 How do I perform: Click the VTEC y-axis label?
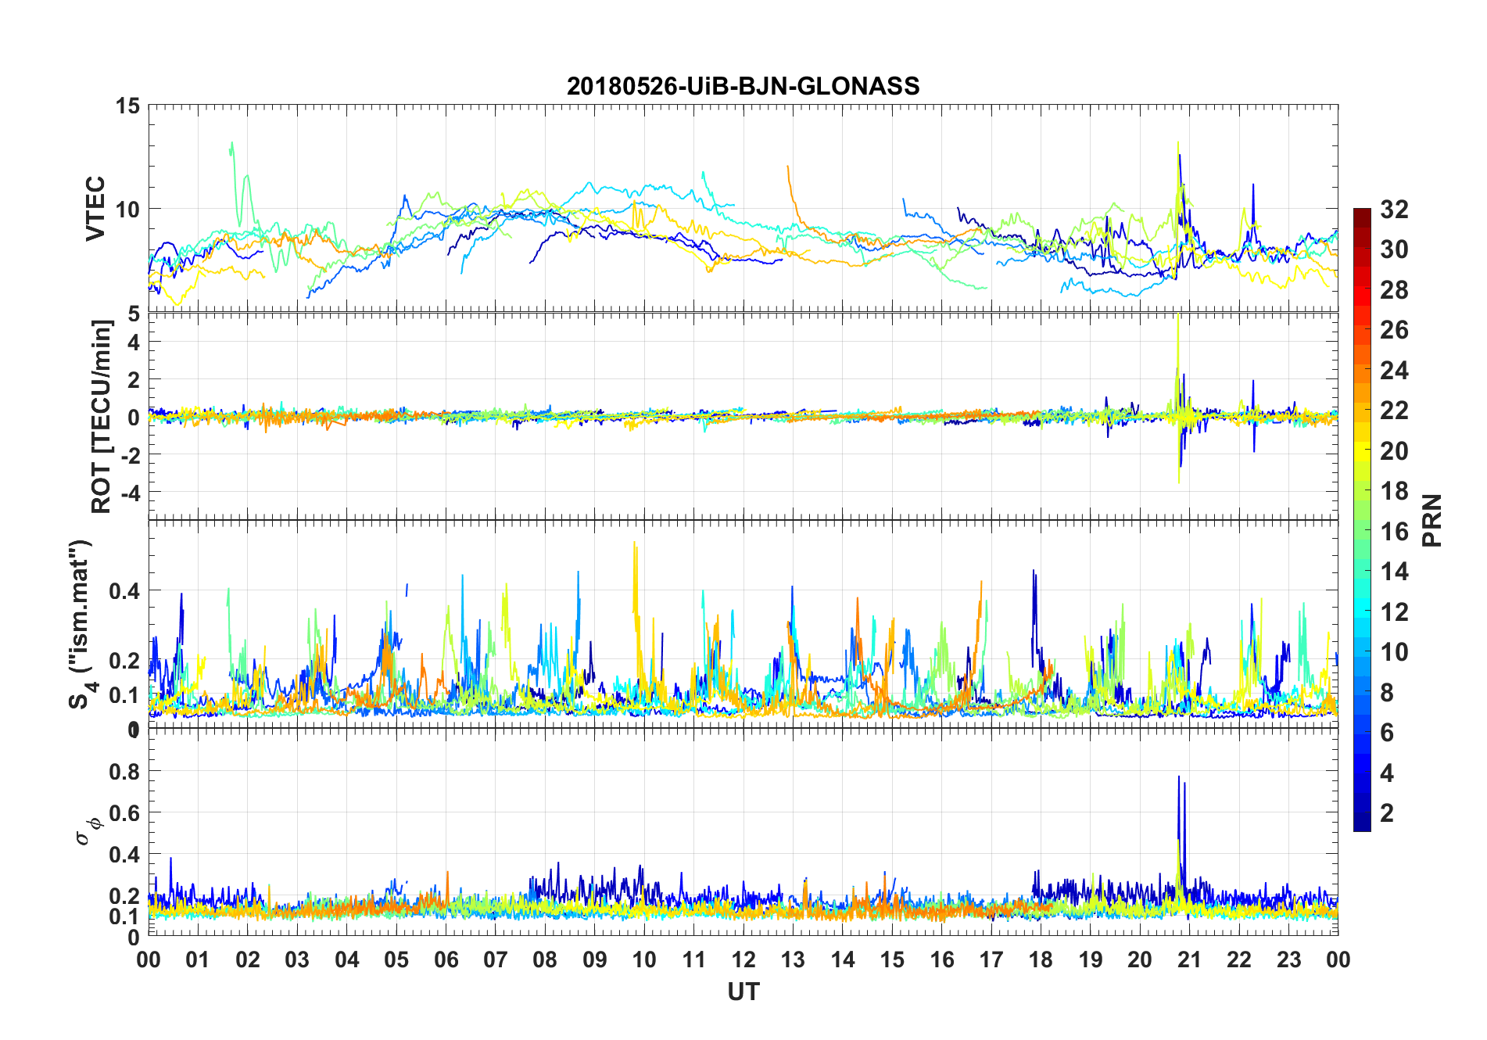click(95, 209)
